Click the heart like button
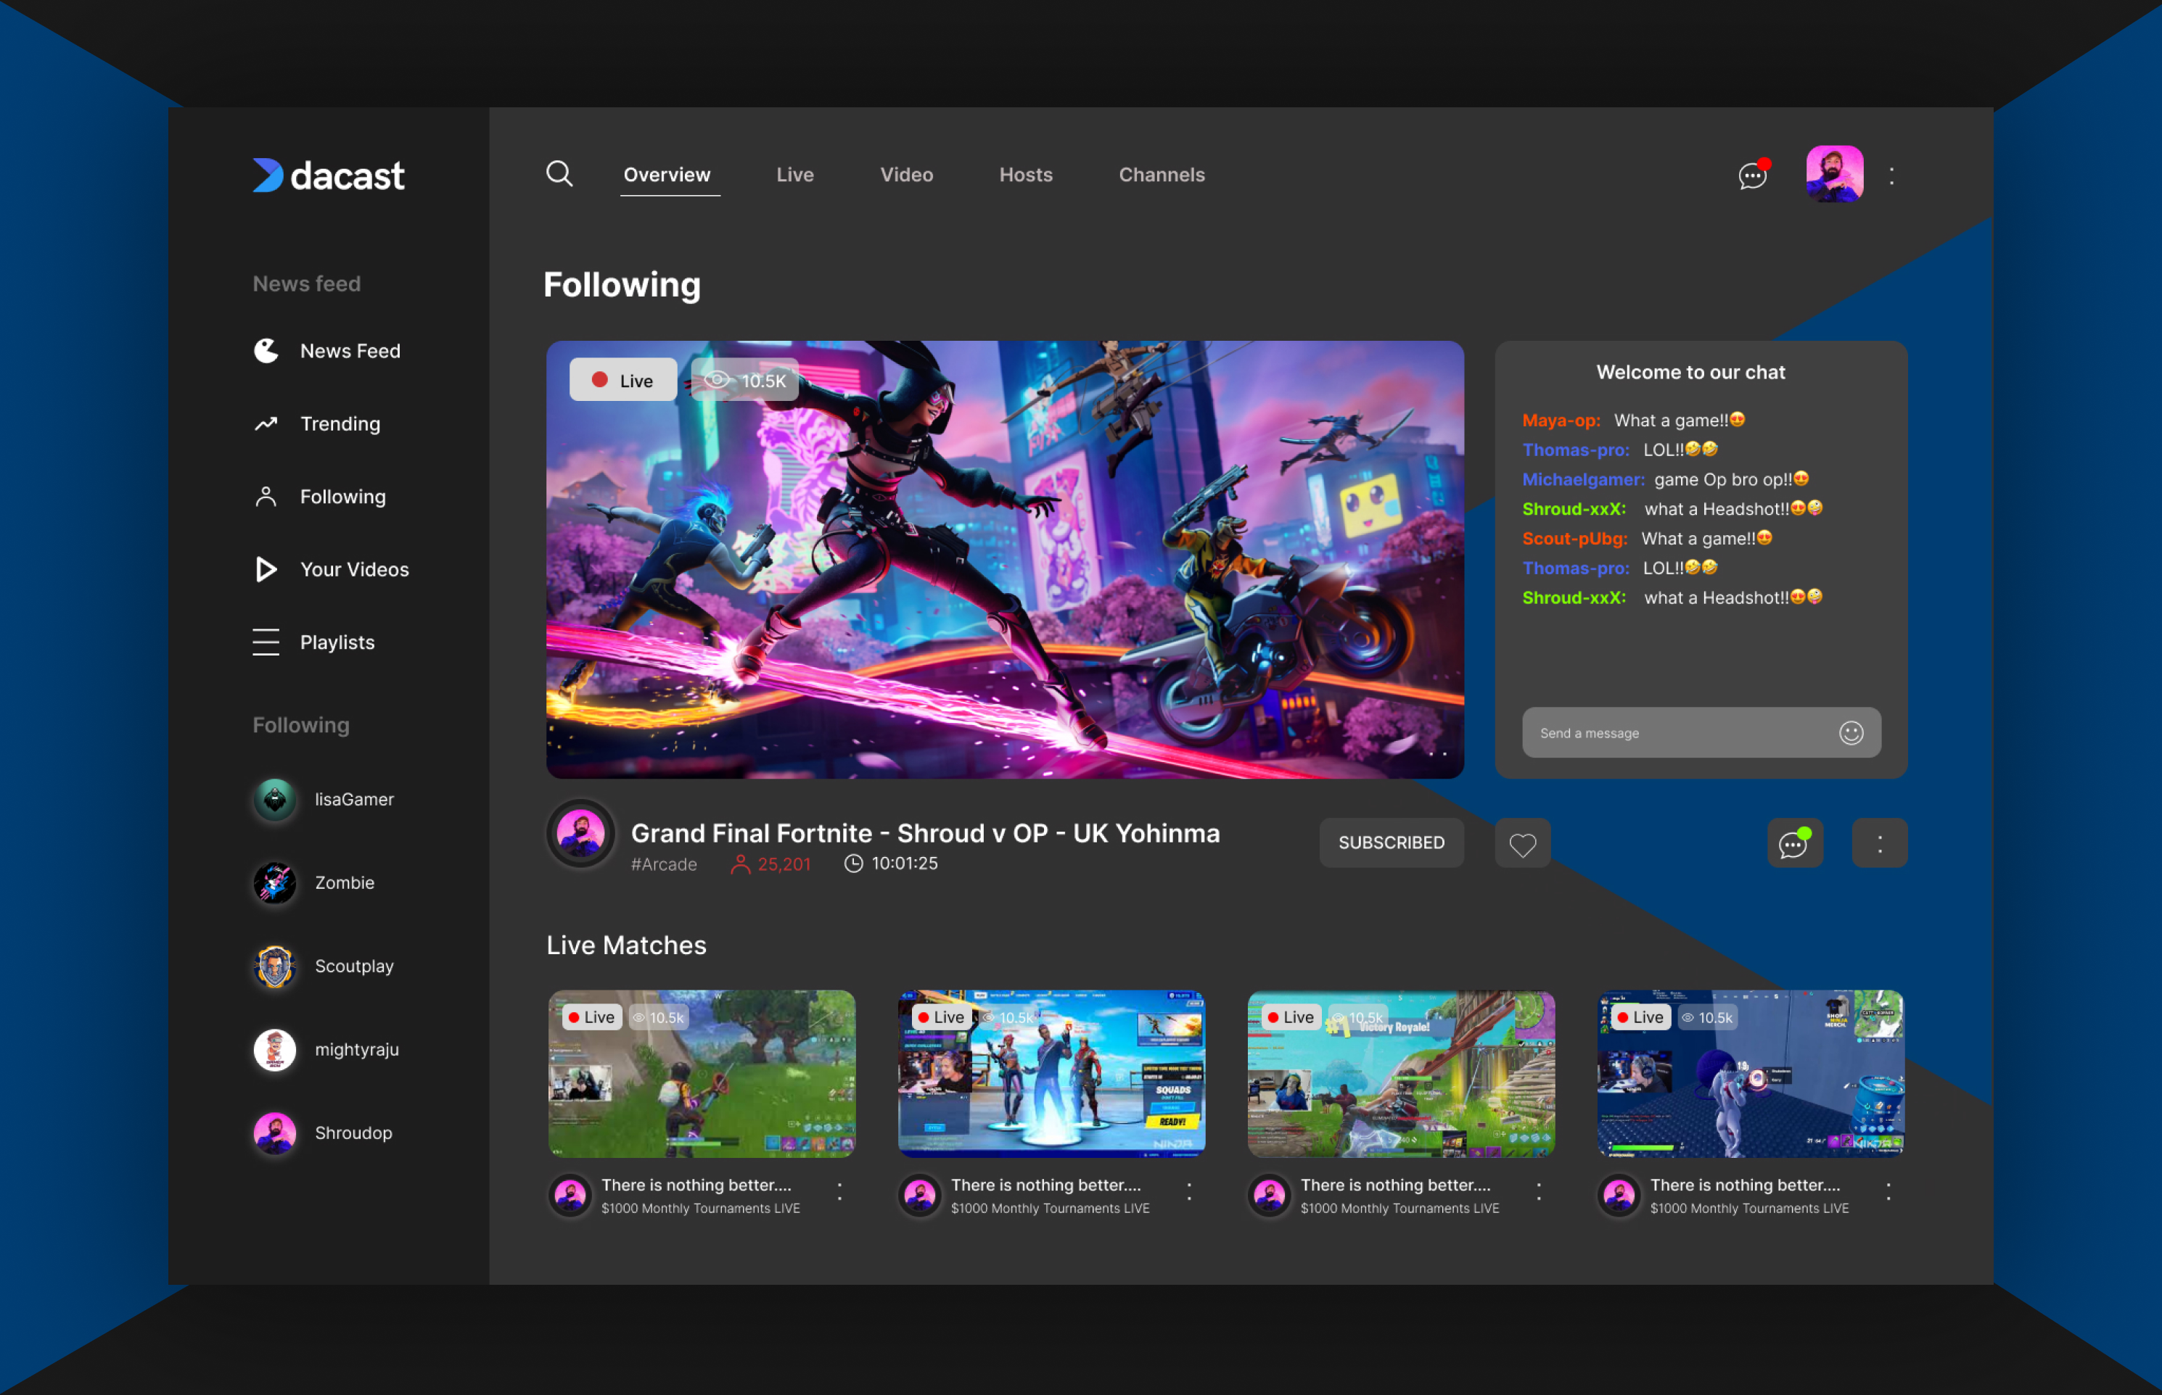 pos(1522,843)
